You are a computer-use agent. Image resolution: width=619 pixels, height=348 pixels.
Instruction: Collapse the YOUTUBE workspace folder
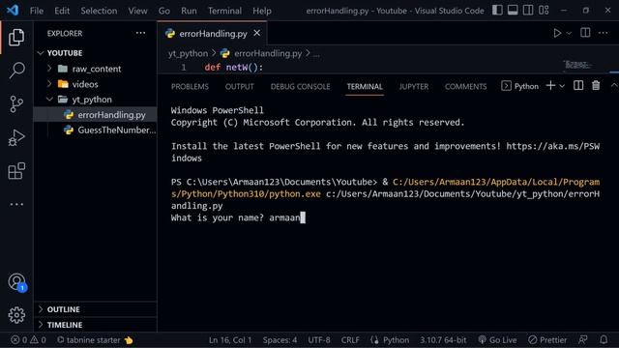[95, 53]
